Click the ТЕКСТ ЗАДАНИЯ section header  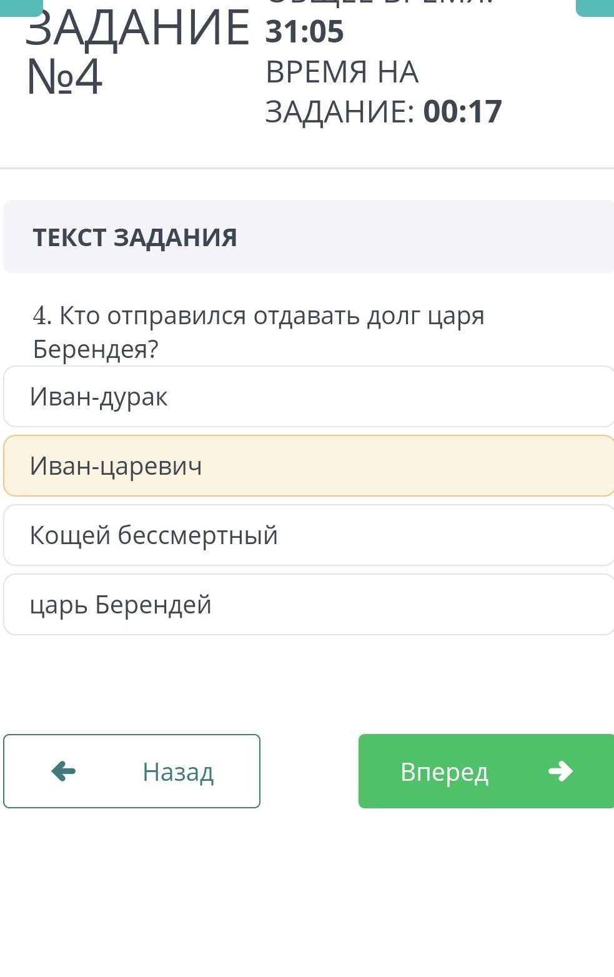(x=135, y=237)
